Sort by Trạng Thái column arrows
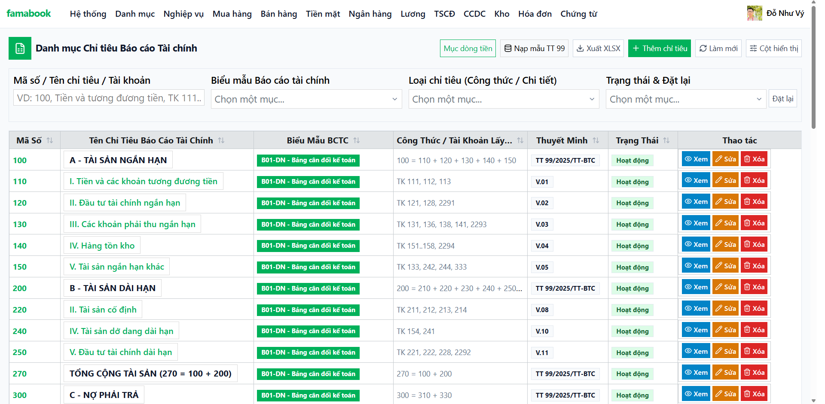Viewport: 825px width, 404px height. (x=666, y=140)
